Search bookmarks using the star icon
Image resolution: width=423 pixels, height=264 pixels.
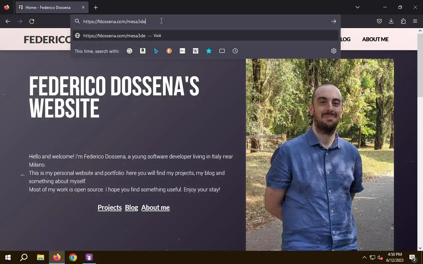point(209,51)
